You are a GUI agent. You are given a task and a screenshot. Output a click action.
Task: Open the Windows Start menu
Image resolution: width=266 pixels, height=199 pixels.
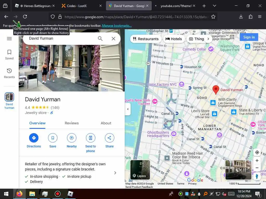pyautogui.click(x=6, y=194)
